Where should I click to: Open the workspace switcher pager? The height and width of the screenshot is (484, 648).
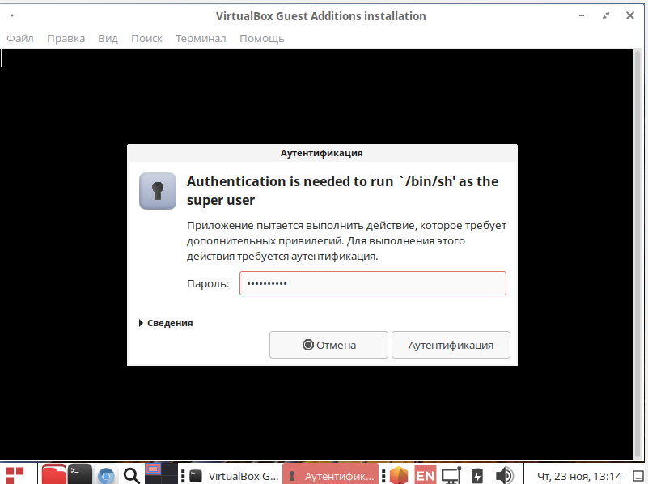coord(161,475)
